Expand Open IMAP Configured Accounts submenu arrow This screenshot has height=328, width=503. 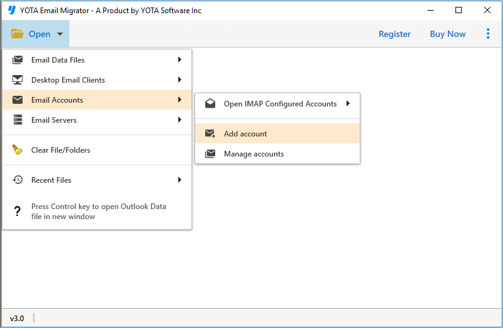(x=348, y=104)
